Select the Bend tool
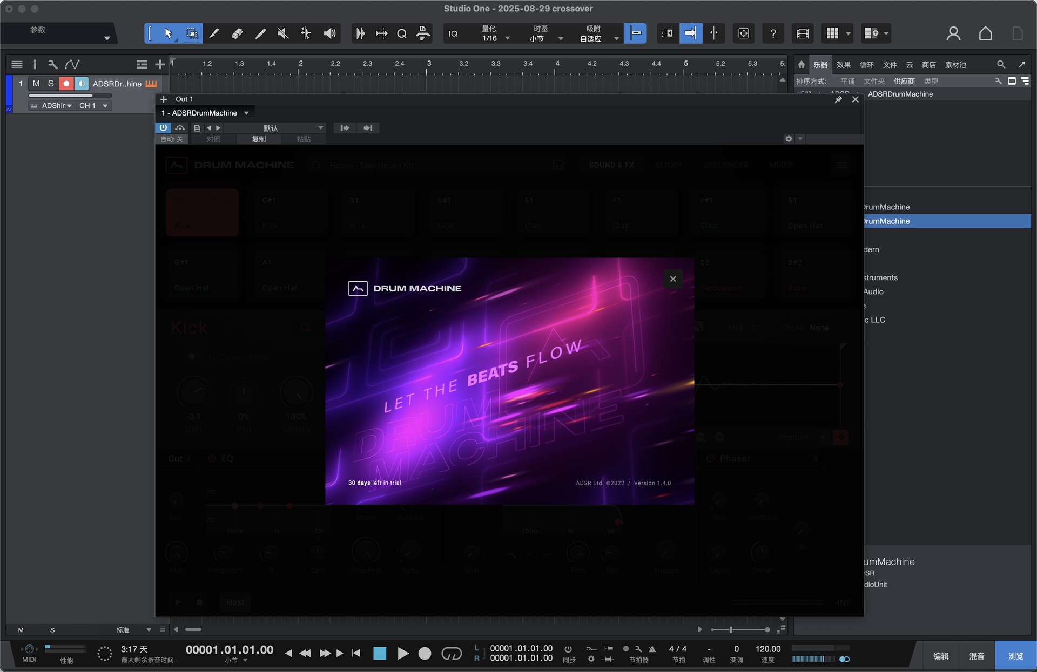This screenshot has width=1037, height=672. click(x=306, y=33)
